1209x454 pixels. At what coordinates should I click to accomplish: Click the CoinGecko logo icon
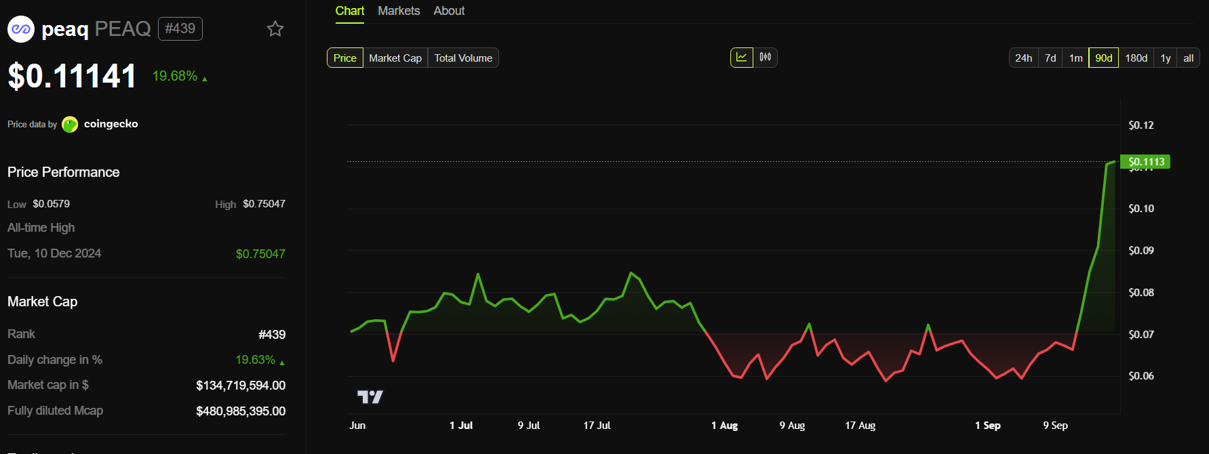tap(70, 125)
